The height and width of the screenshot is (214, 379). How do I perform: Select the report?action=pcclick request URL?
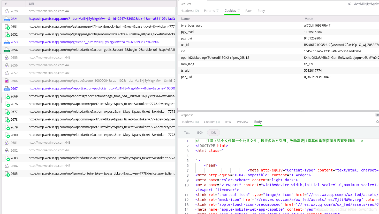click(102, 88)
